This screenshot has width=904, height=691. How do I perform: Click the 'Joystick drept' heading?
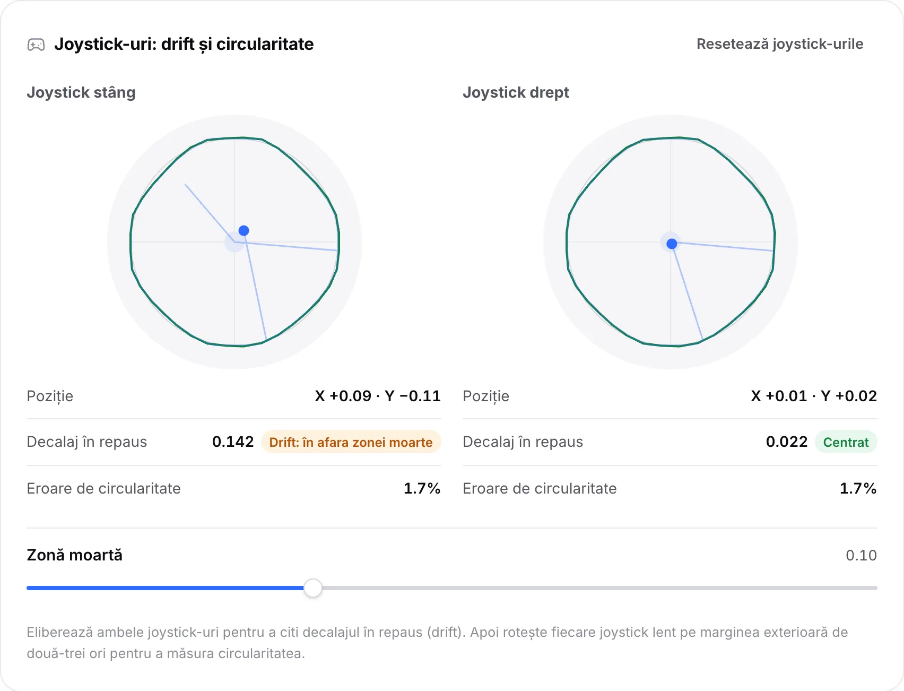click(x=516, y=92)
